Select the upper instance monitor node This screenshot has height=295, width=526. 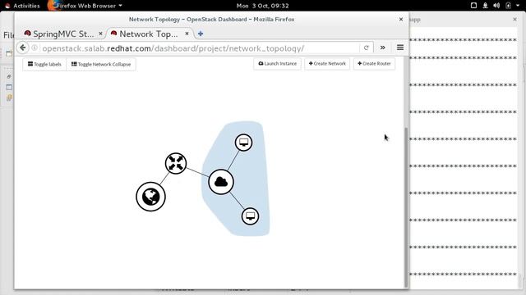(x=243, y=143)
